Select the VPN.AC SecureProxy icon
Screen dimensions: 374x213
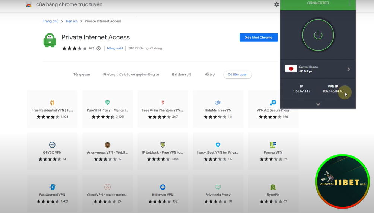(x=273, y=102)
